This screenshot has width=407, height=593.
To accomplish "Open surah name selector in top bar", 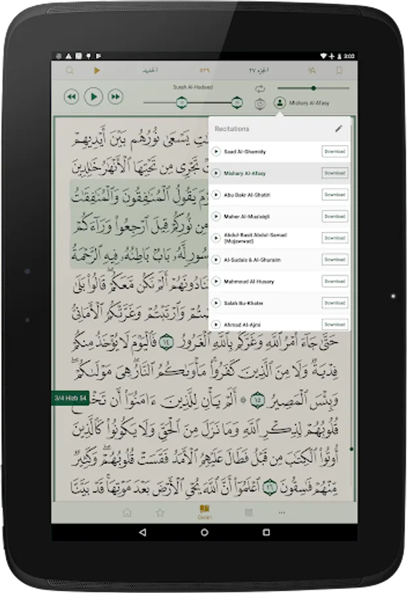I will point(150,71).
